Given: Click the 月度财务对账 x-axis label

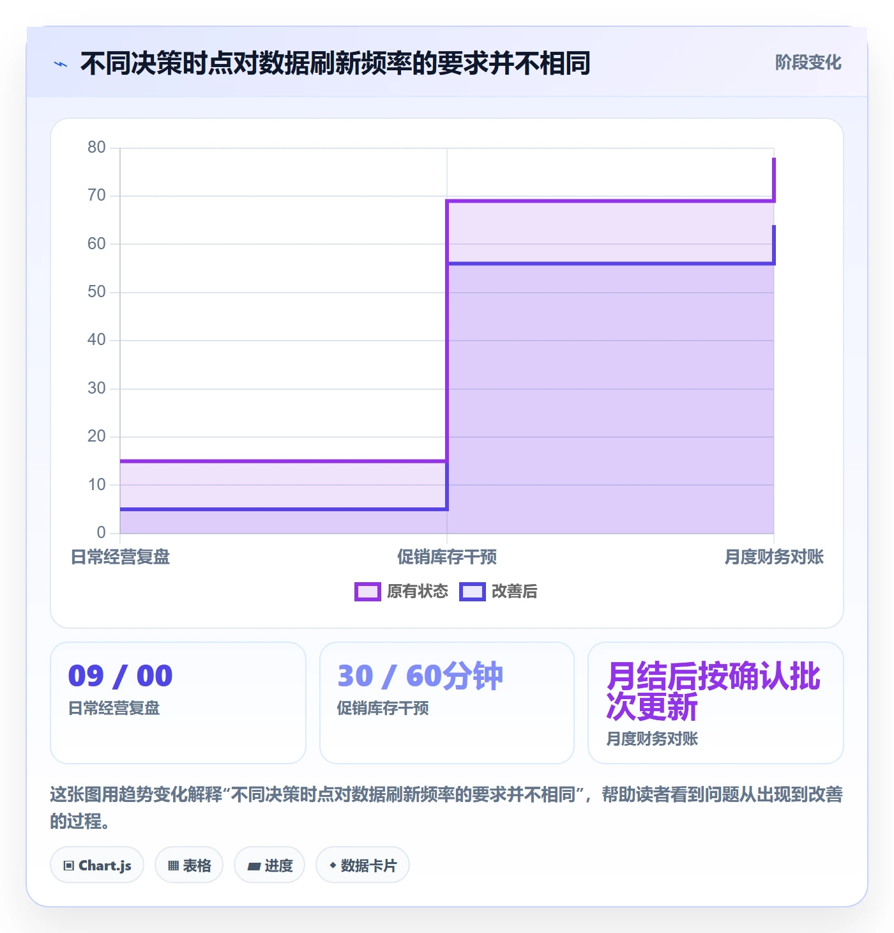Looking at the screenshot, I should 774,557.
